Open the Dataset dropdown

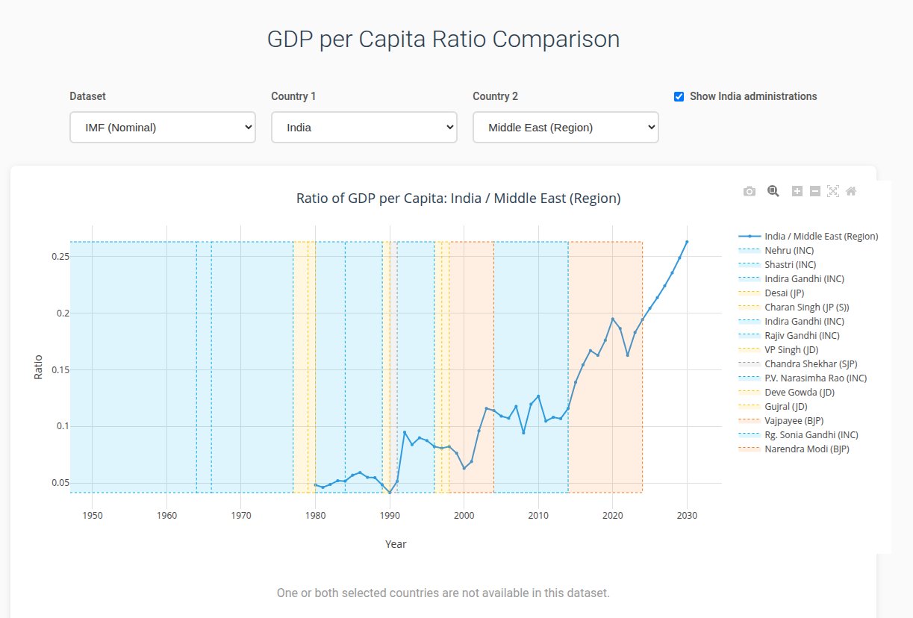(163, 127)
